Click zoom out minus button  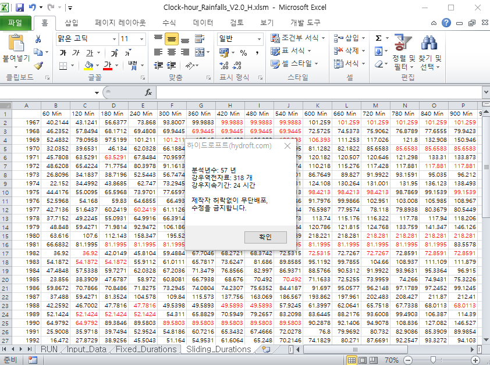(408, 360)
